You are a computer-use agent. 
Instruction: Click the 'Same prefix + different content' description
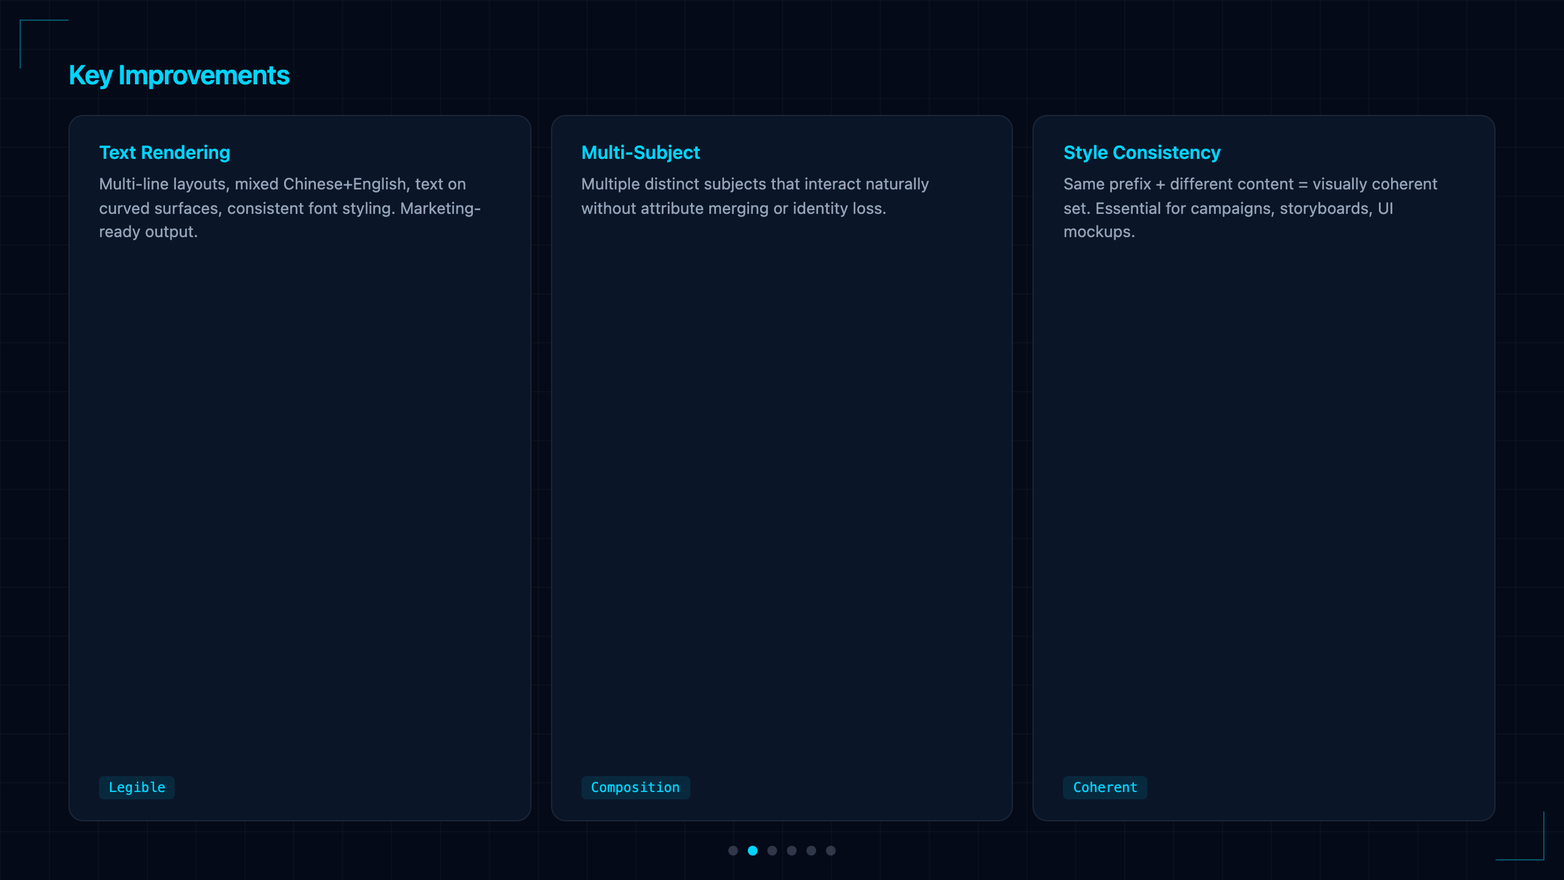[1250, 208]
